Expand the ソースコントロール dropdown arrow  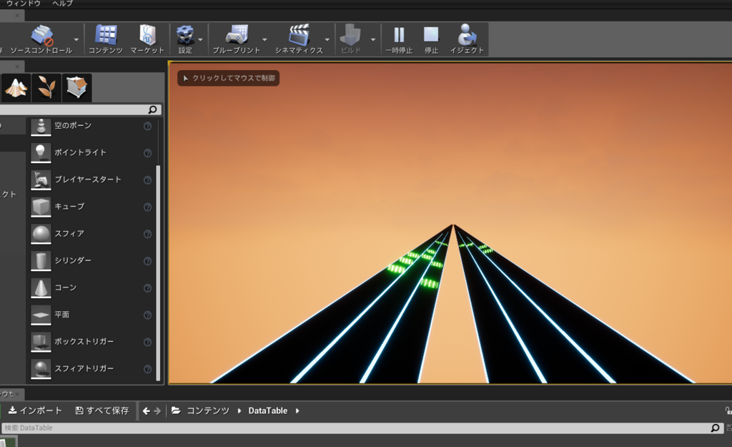pyautogui.click(x=76, y=40)
